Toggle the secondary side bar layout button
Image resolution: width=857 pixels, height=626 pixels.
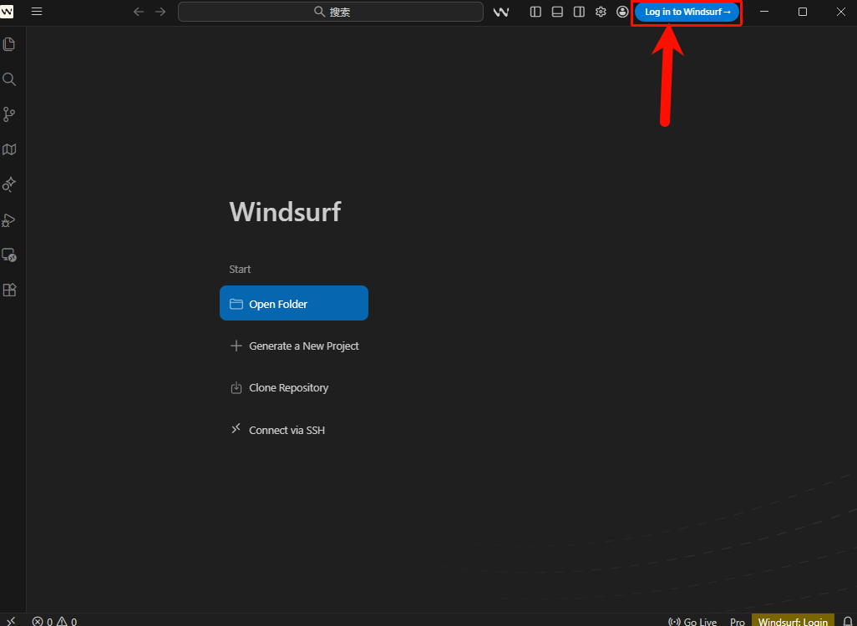click(579, 12)
